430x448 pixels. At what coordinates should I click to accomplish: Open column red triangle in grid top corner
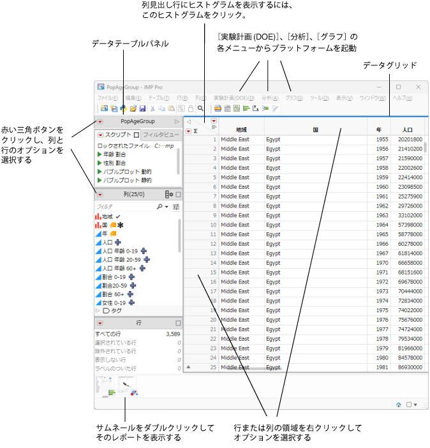(214, 121)
